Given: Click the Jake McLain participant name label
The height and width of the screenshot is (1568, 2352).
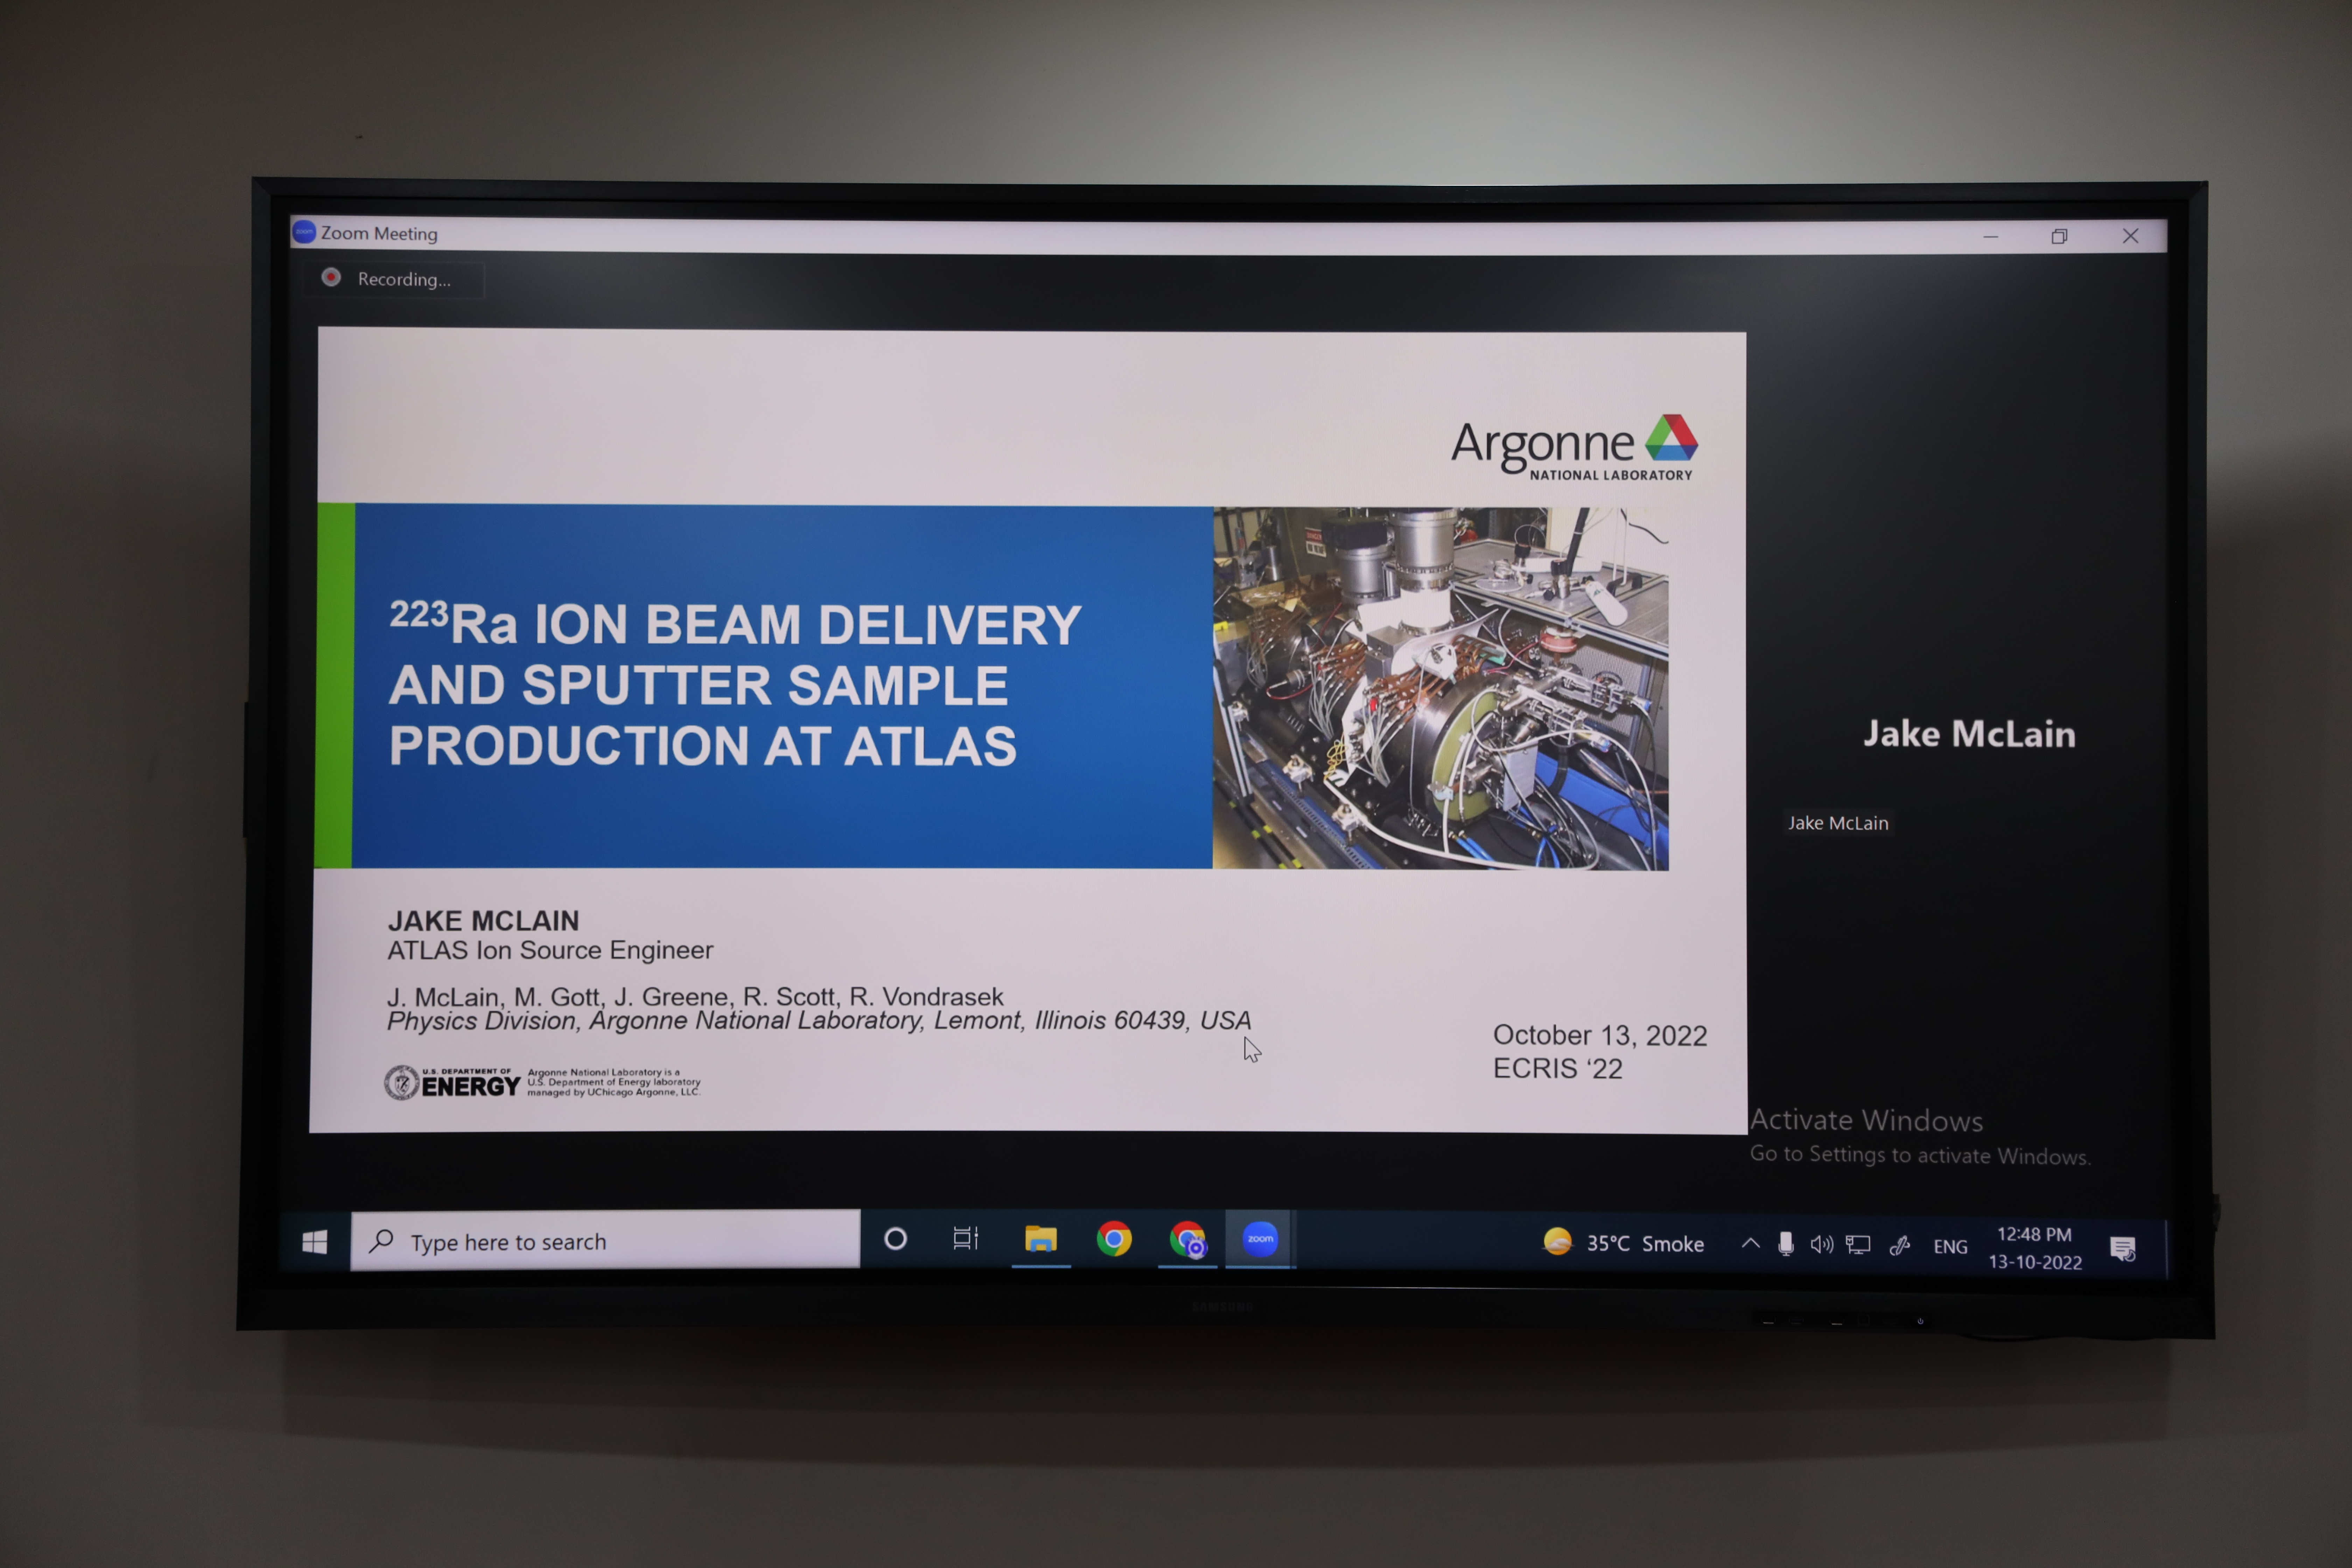Looking at the screenshot, I should 1838,822.
